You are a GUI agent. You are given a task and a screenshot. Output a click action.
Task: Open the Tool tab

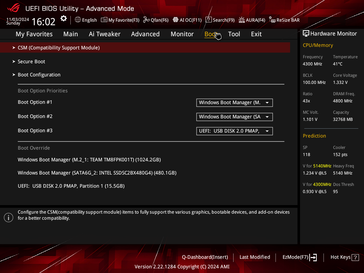[234, 34]
